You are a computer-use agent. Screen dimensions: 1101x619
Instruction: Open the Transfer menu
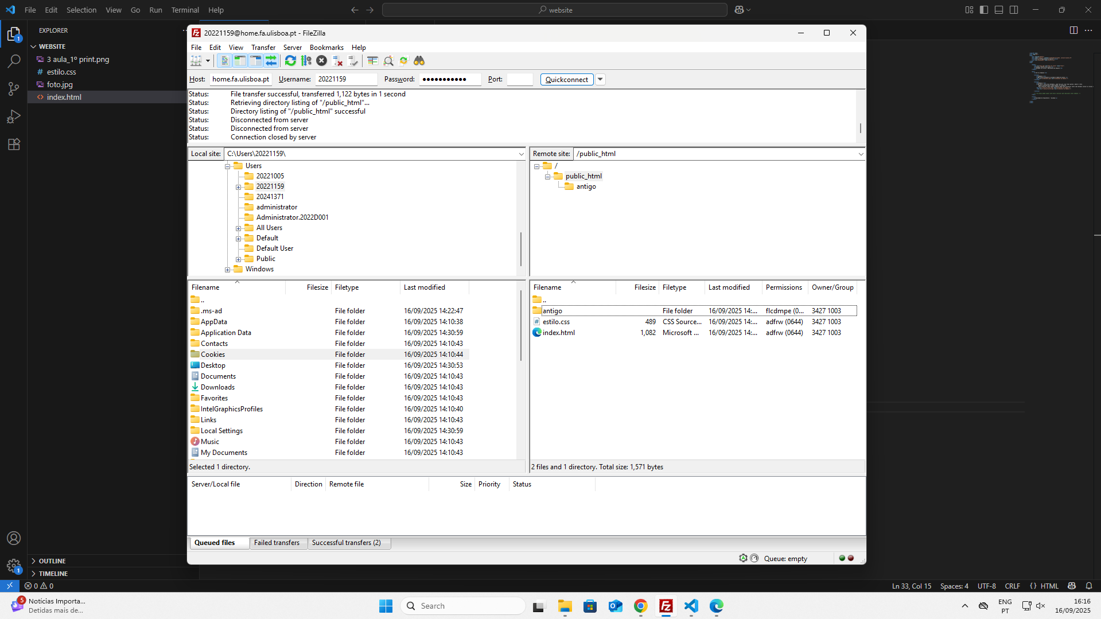click(x=263, y=48)
